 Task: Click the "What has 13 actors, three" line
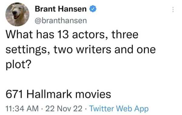coord(72,34)
